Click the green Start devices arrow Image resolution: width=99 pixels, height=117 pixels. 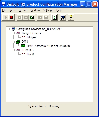5,17
